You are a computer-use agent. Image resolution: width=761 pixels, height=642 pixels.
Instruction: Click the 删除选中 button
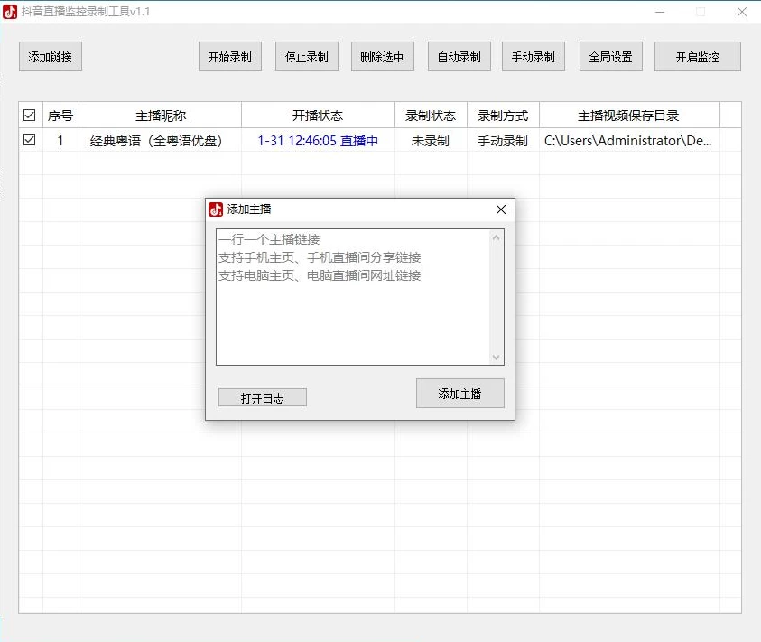coord(382,57)
